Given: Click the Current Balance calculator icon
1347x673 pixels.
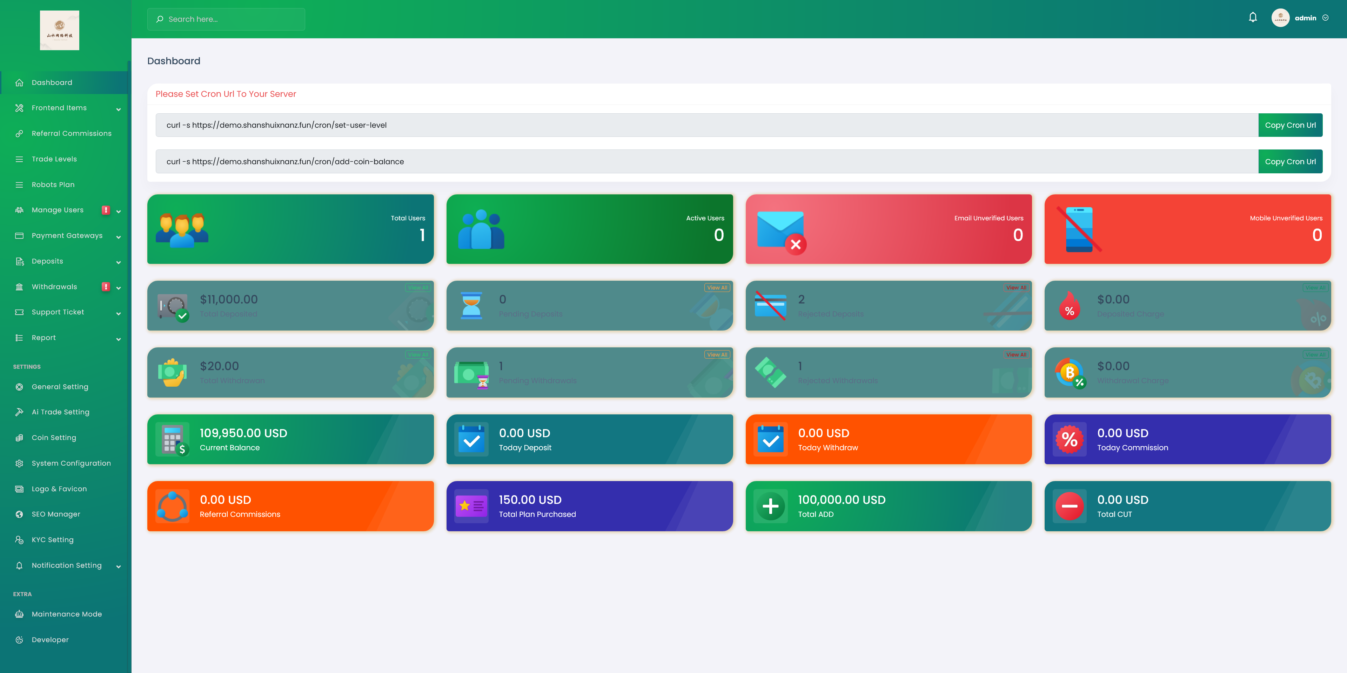Looking at the screenshot, I should coord(173,440).
